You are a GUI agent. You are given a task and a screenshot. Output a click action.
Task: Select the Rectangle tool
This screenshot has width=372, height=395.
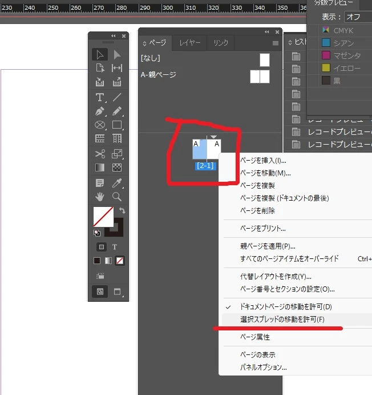[x=117, y=125]
